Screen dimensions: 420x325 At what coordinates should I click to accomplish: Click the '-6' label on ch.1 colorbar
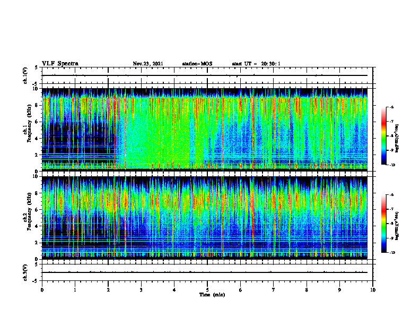391,107
